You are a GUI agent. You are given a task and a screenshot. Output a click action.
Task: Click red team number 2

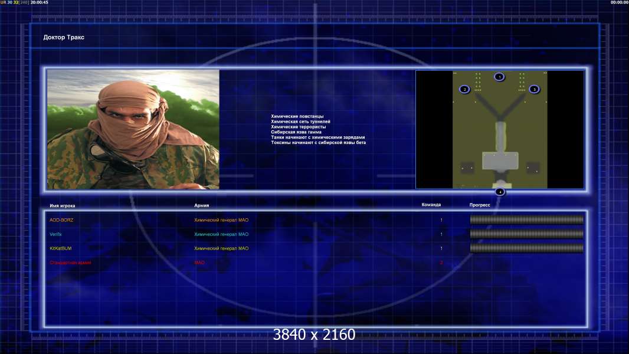441,263
